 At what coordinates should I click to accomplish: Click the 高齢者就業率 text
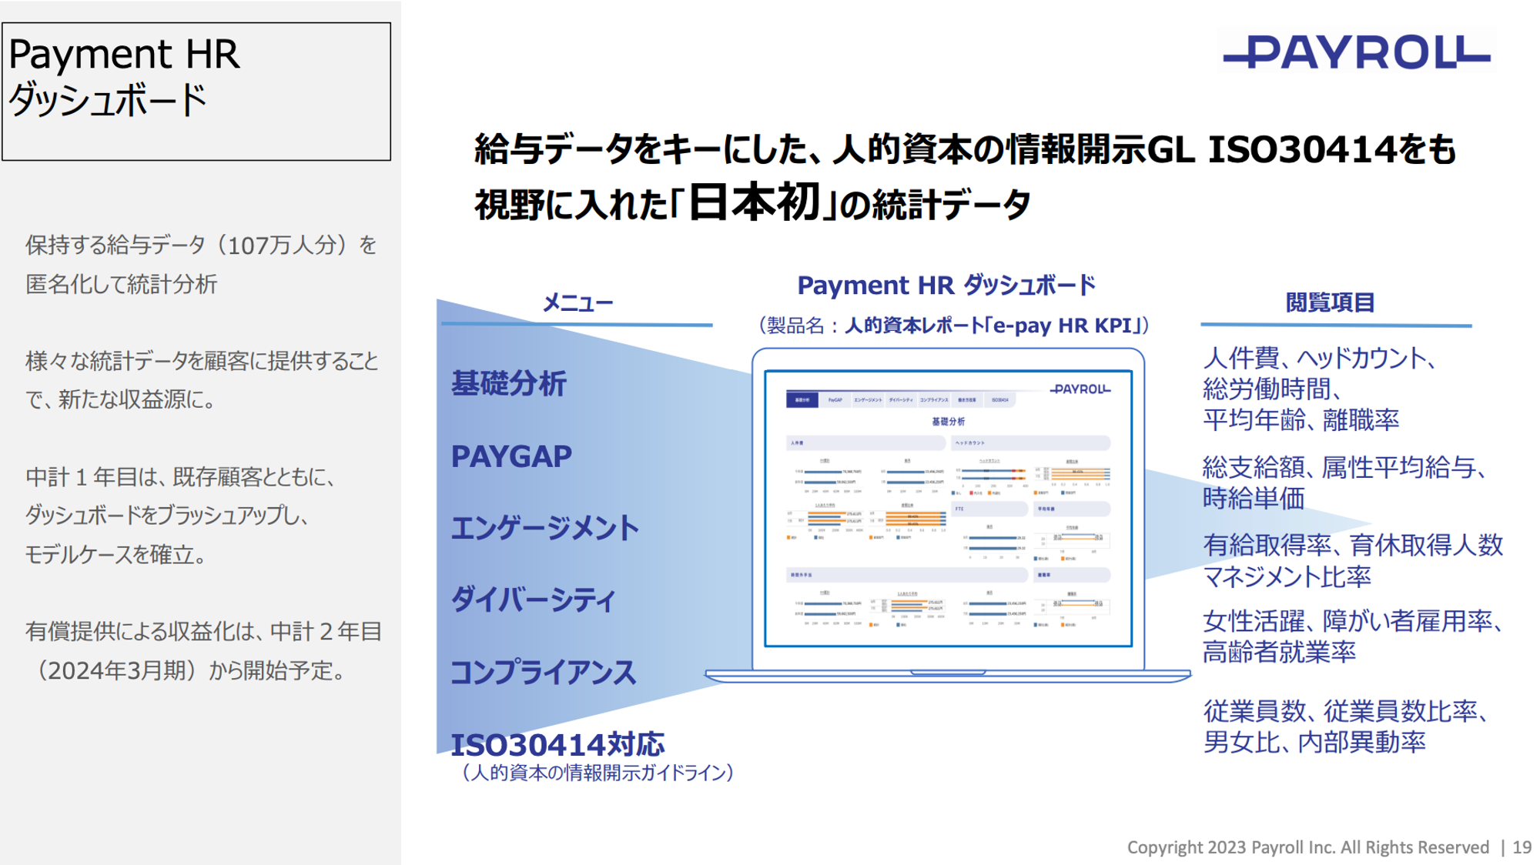(1279, 653)
